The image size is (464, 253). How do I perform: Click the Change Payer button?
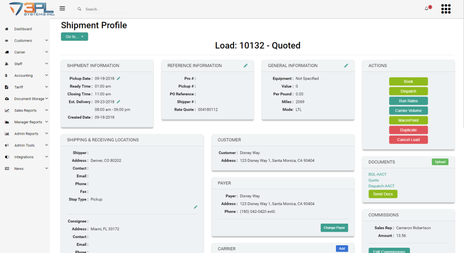(334, 228)
